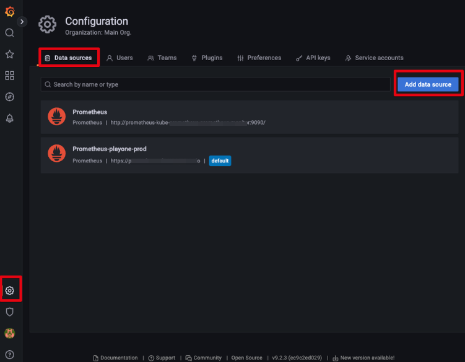Click the Prometheus flame logo in first row
Viewport: 465px width, 362px height.
[x=56, y=117]
